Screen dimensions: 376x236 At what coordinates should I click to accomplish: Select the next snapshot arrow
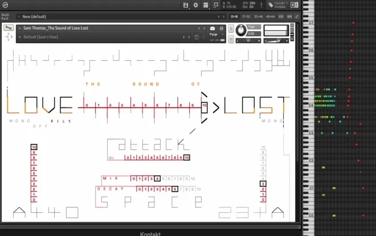[x=189, y=37]
